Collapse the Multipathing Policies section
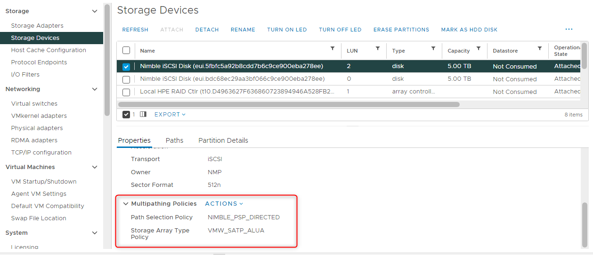 click(126, 204)
